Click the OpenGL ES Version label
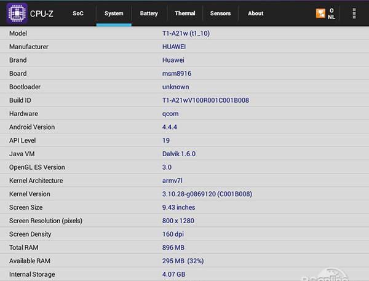 [37, 168]
